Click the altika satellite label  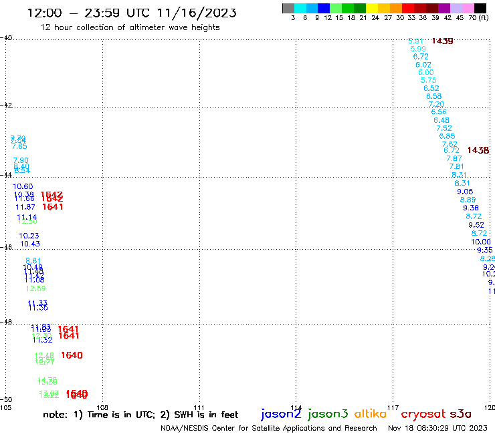[x=371, y=414]
